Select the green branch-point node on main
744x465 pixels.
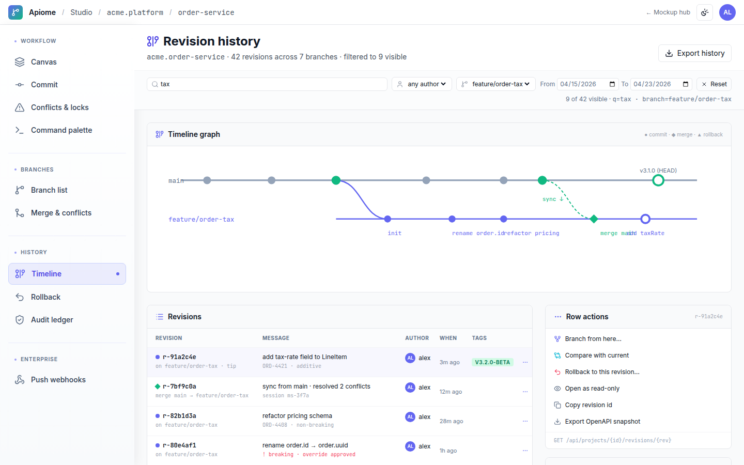pos(336,180)
